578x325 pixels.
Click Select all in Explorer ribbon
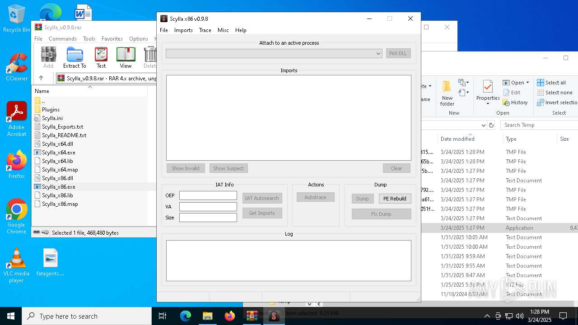[x=551, y=83]
